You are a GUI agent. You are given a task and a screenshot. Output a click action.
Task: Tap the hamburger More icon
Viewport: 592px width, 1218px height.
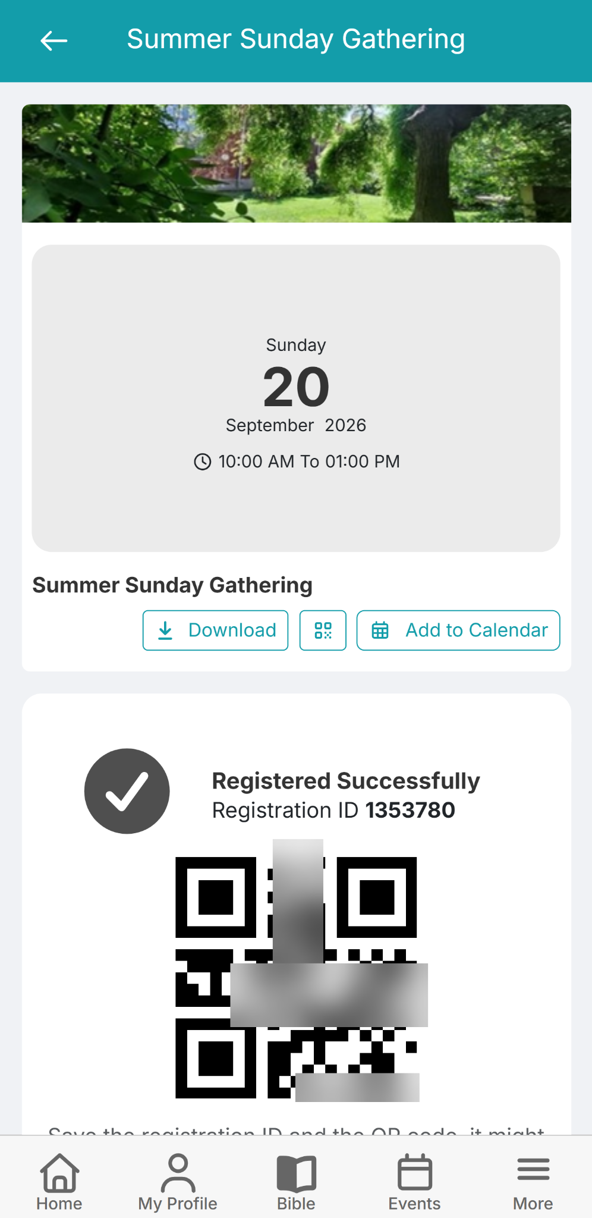pyautogui.click(x=533, y=1169)
